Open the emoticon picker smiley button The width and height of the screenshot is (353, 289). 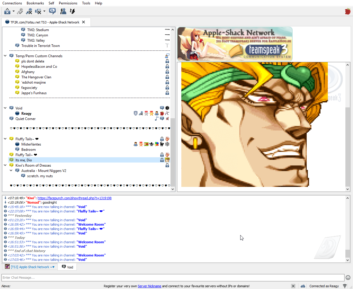[348, 278]
